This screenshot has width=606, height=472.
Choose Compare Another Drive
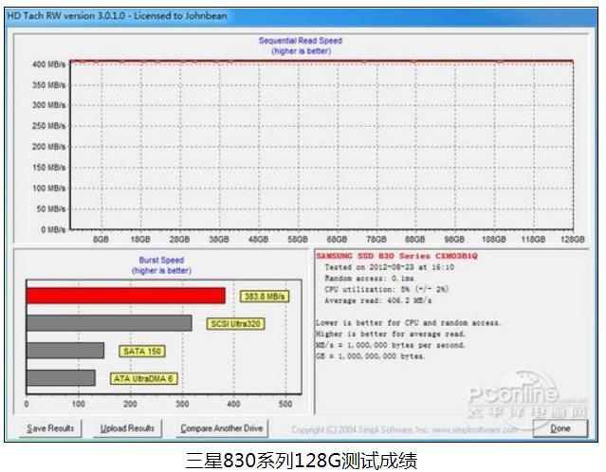point(222,428)
